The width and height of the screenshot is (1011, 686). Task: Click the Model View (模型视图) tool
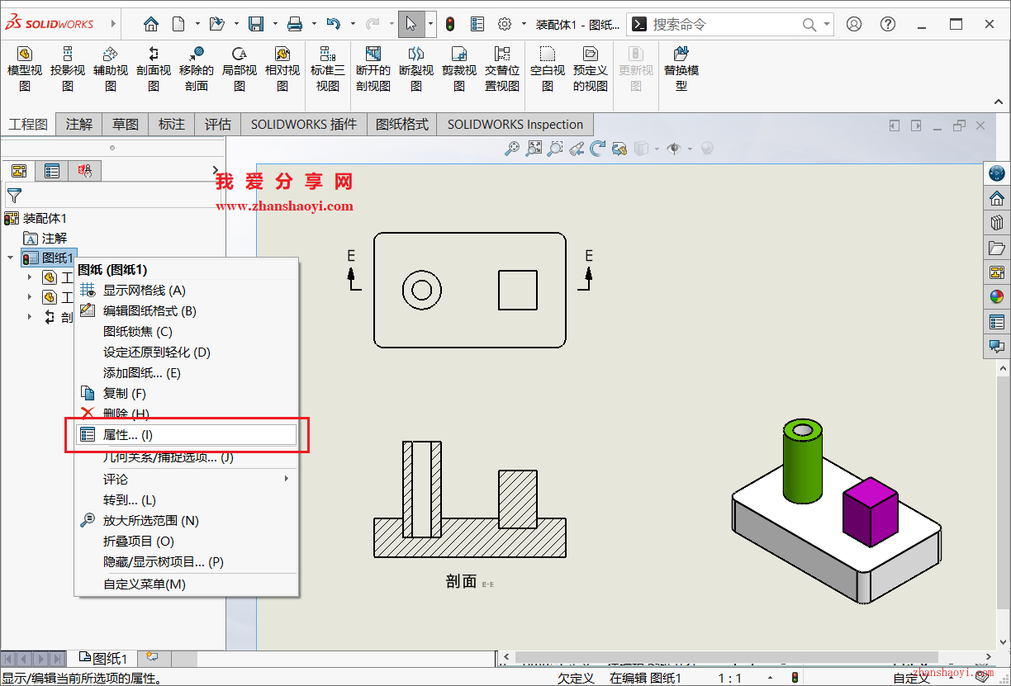25,69
